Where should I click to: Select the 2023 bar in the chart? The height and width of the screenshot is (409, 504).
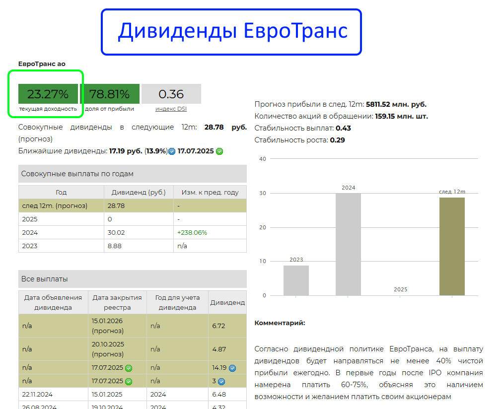tap(296, 280)
